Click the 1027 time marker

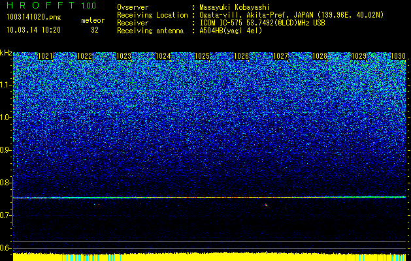280,56
